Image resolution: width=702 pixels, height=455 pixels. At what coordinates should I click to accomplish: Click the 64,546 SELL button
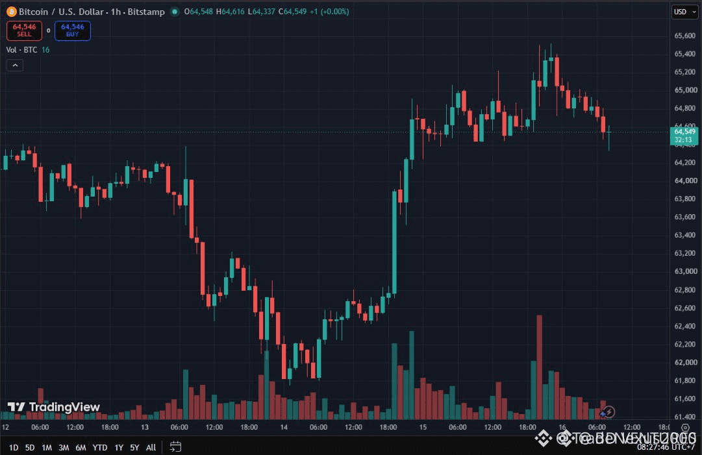[x=24, y=31]
